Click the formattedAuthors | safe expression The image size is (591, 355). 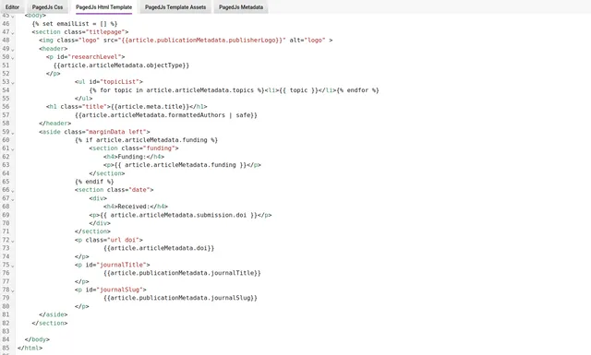tap(166, 115)
